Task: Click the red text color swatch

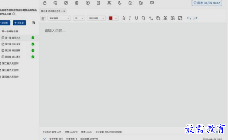Action: (x=111, y=18)
